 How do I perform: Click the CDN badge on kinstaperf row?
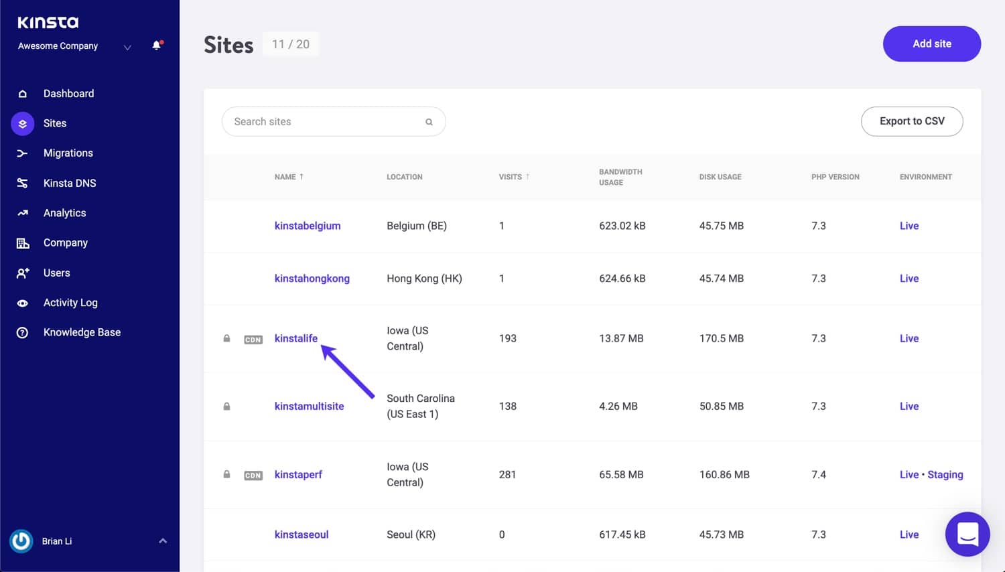253,476
